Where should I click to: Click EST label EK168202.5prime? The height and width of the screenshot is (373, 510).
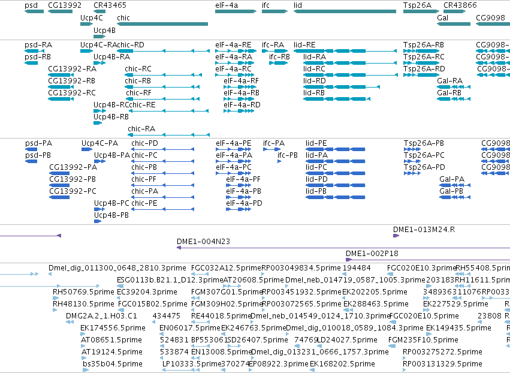pyautogui.click(x=342, y=364)
